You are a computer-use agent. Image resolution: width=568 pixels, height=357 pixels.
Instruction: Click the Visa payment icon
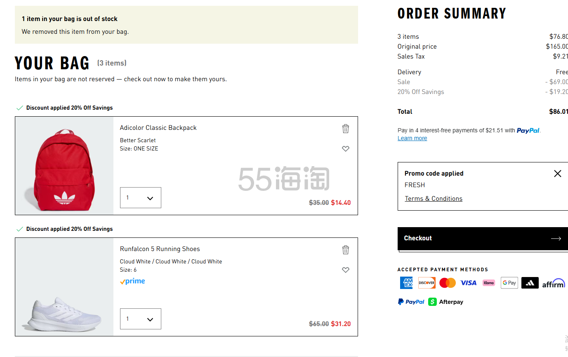pyautogui.click(x=468, y=283)
